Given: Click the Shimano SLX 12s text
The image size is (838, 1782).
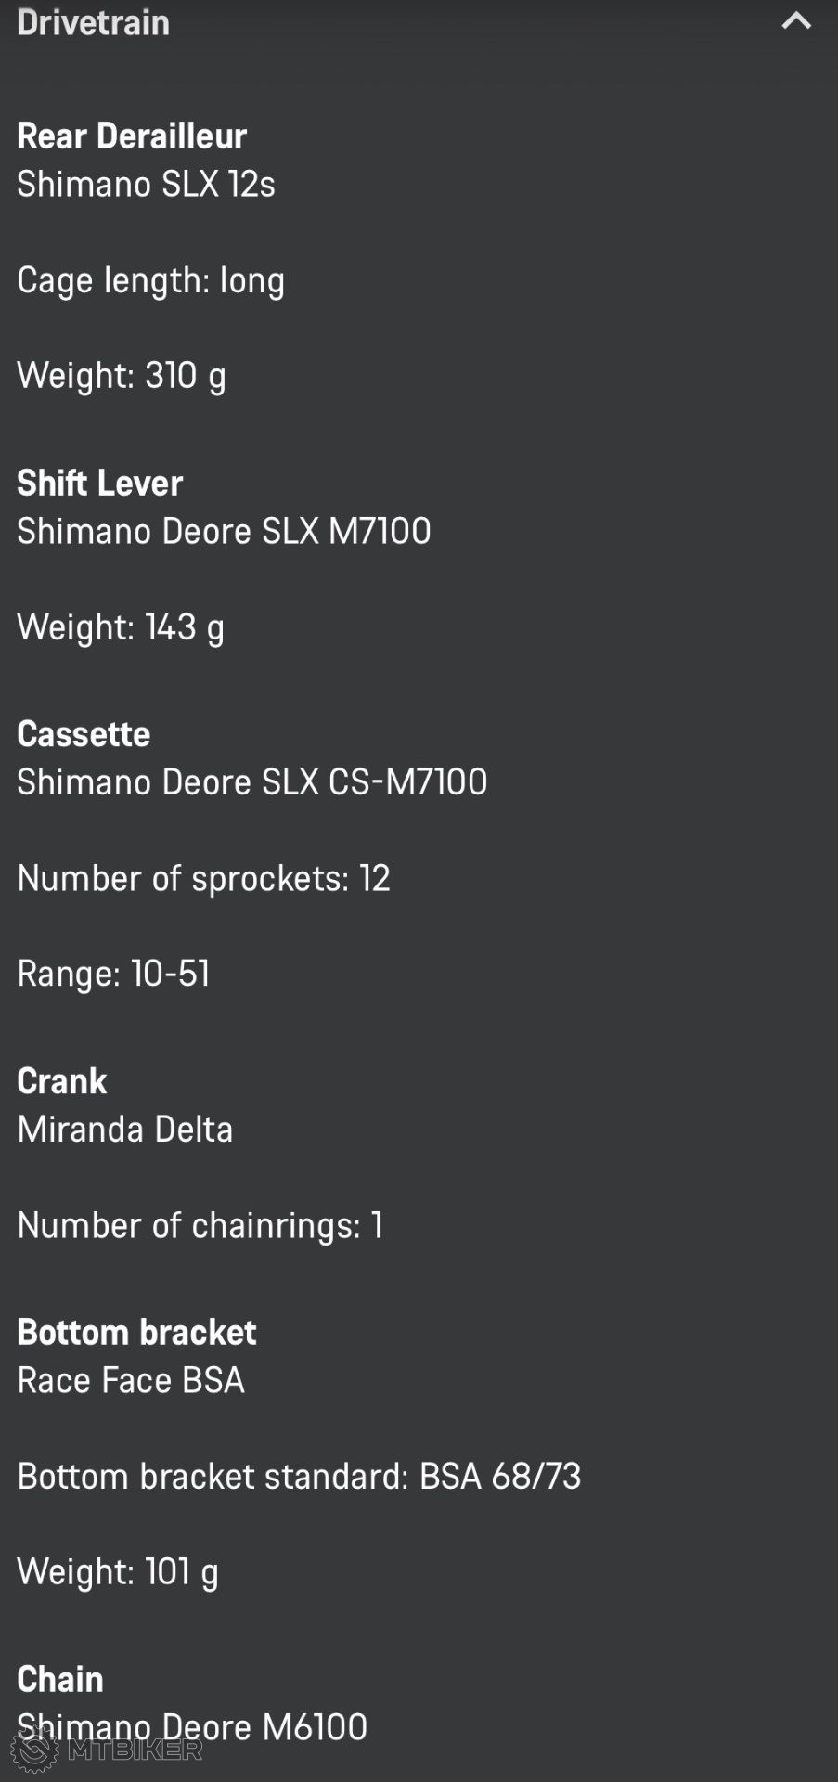Looking at the screenshot, I should 146,185.
